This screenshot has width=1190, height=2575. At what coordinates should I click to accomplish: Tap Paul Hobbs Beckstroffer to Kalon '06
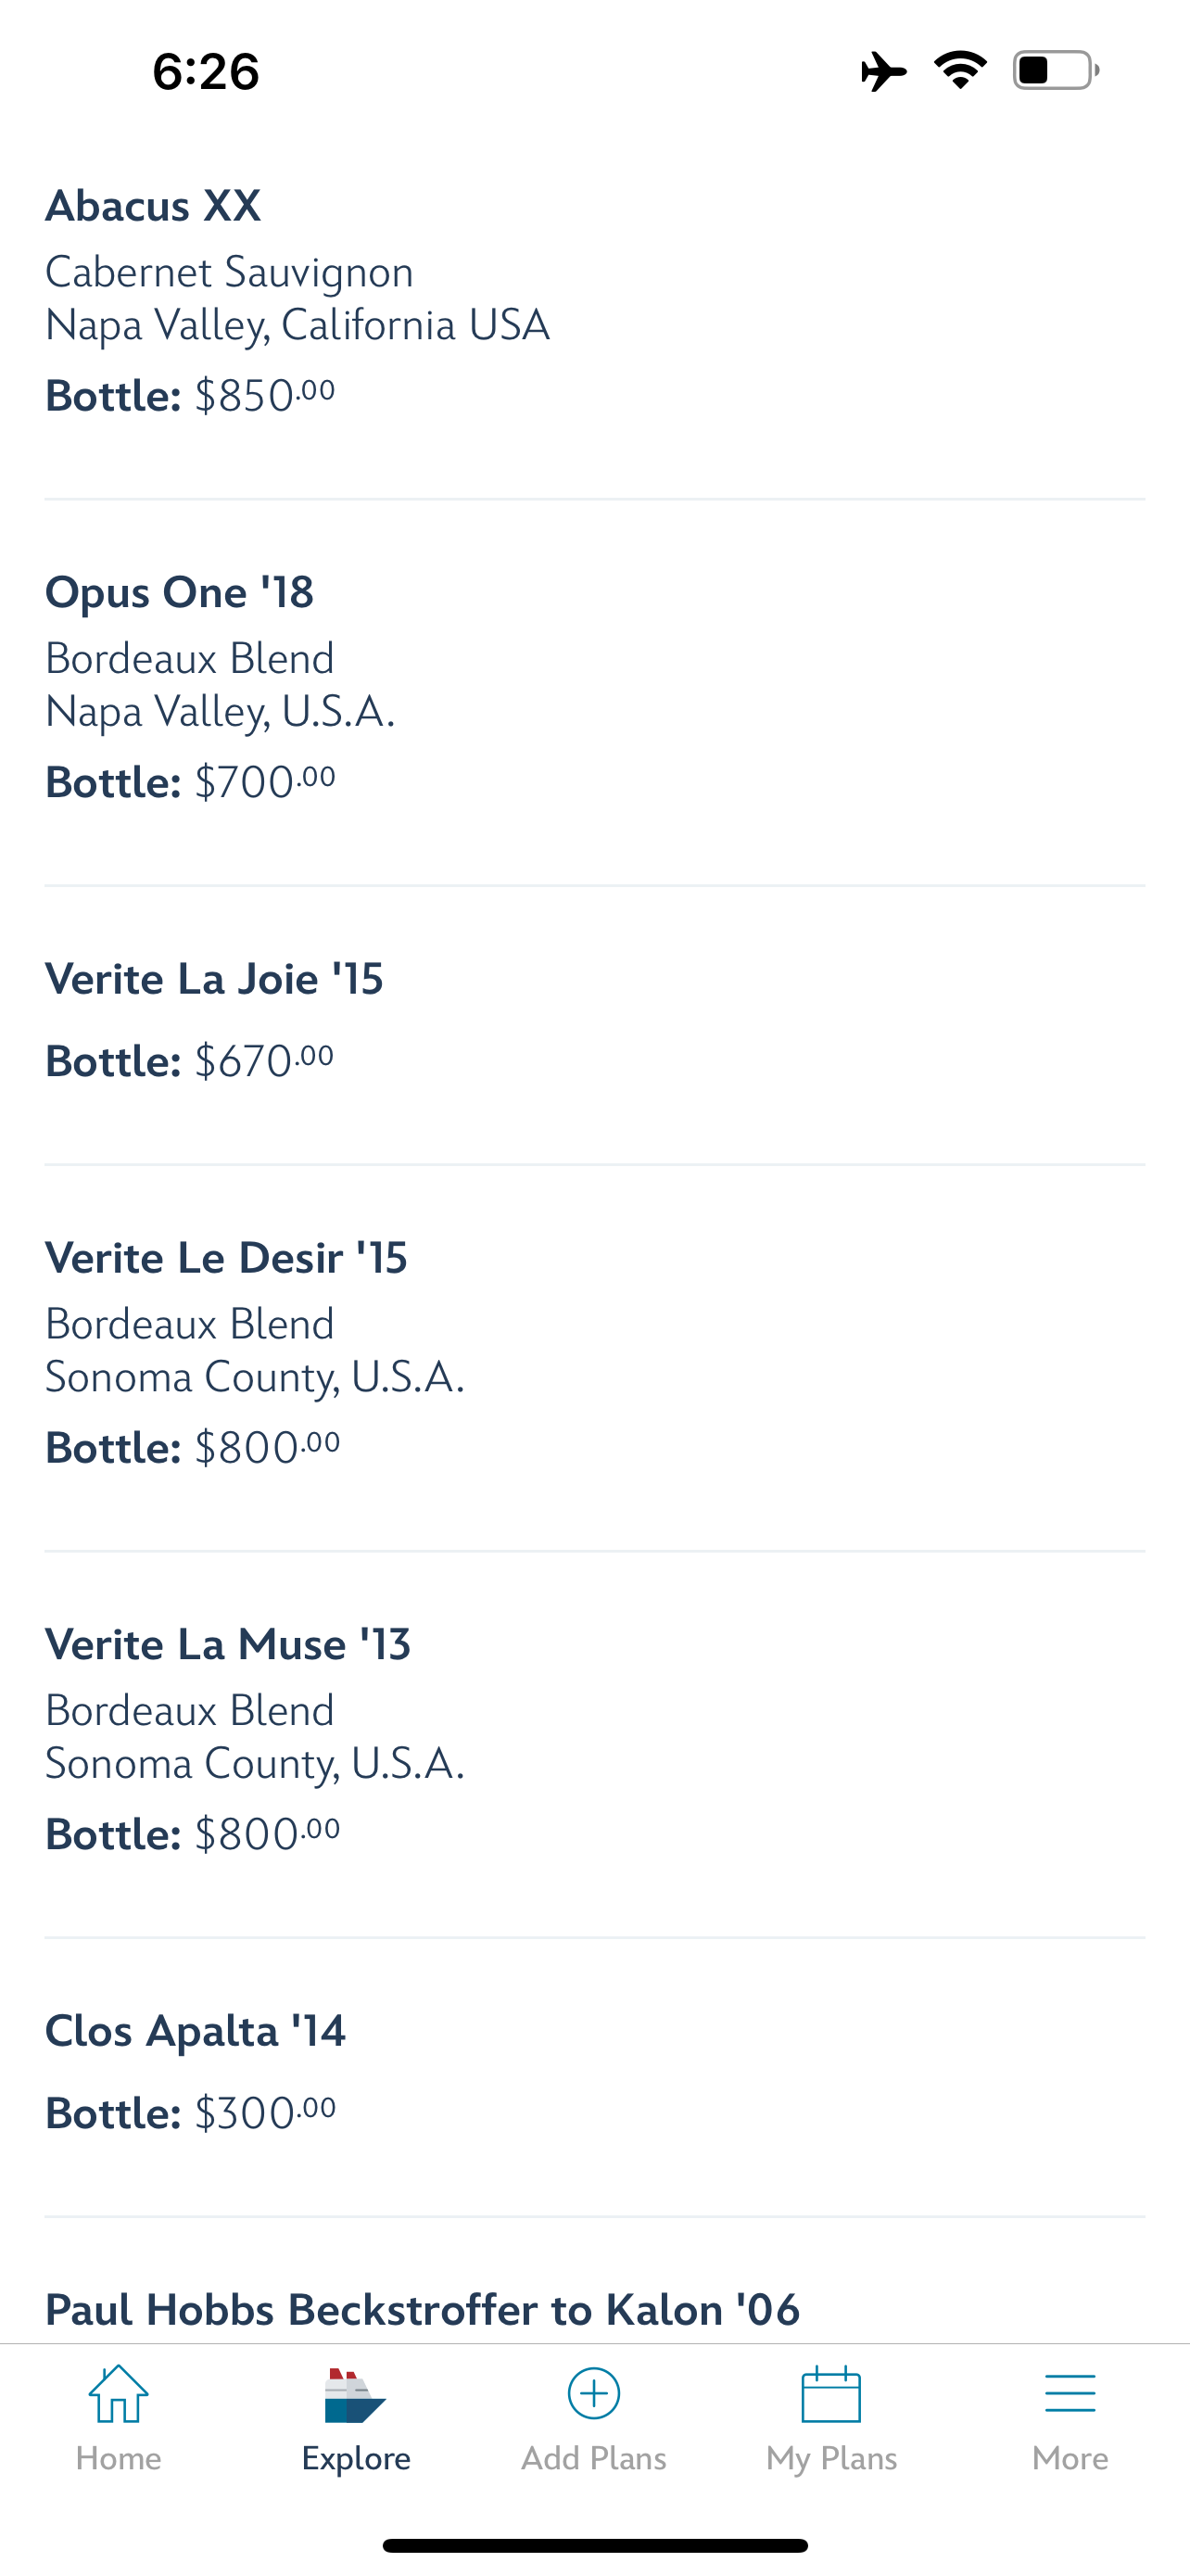(x=422, y=2310)
